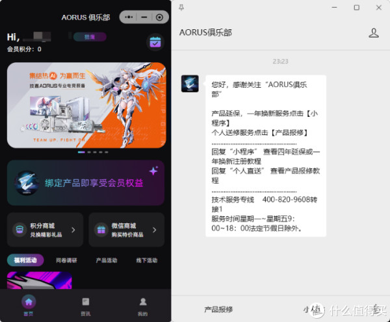390x322 pixels.
Task: Select the third carousel indicator dot
Action: point(95,152)
